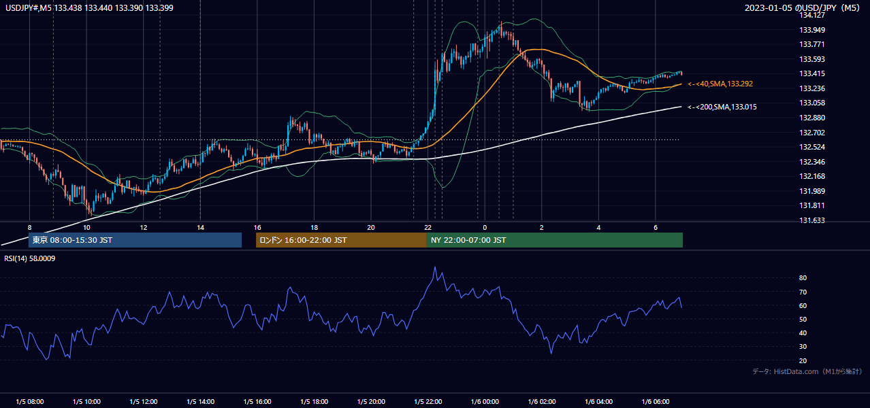The height and width of the screenshot is (408, 870).
Task: Click hour tick 16 under the price chart
Action: (x=257, y=227)
